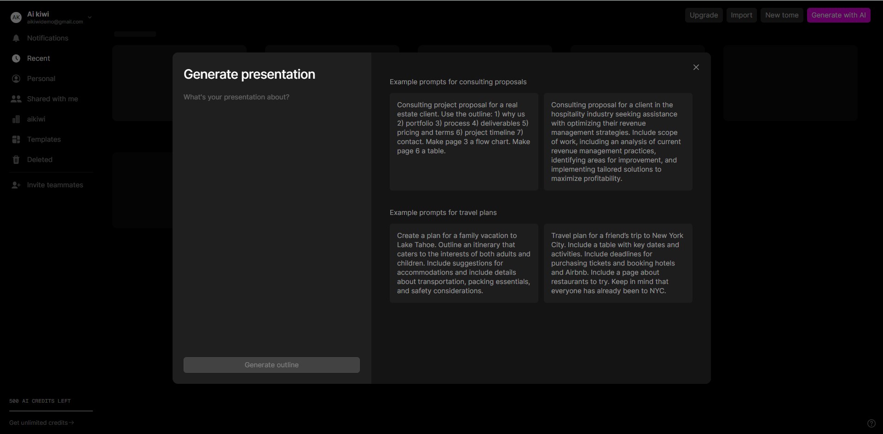Create a New tome
Viewport: 883px width, 434px height.
tap(781, 15)
